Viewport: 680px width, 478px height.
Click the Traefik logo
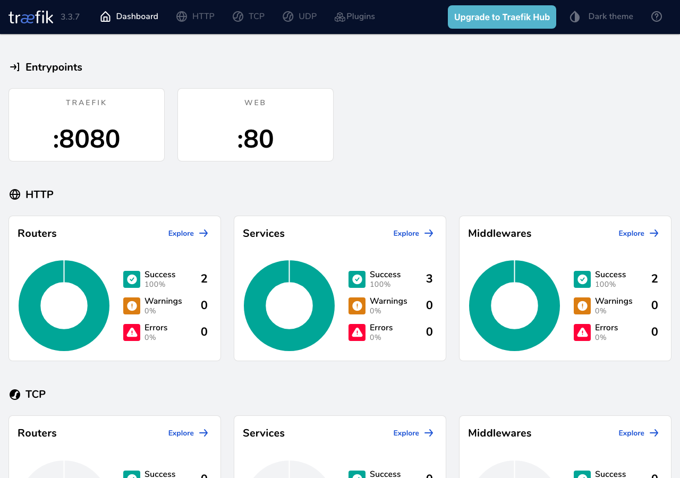(x=31, y=17)
